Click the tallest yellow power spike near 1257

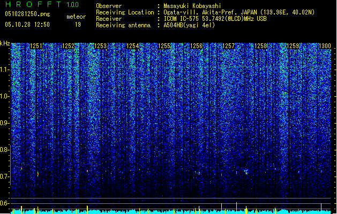click(236, 208)
